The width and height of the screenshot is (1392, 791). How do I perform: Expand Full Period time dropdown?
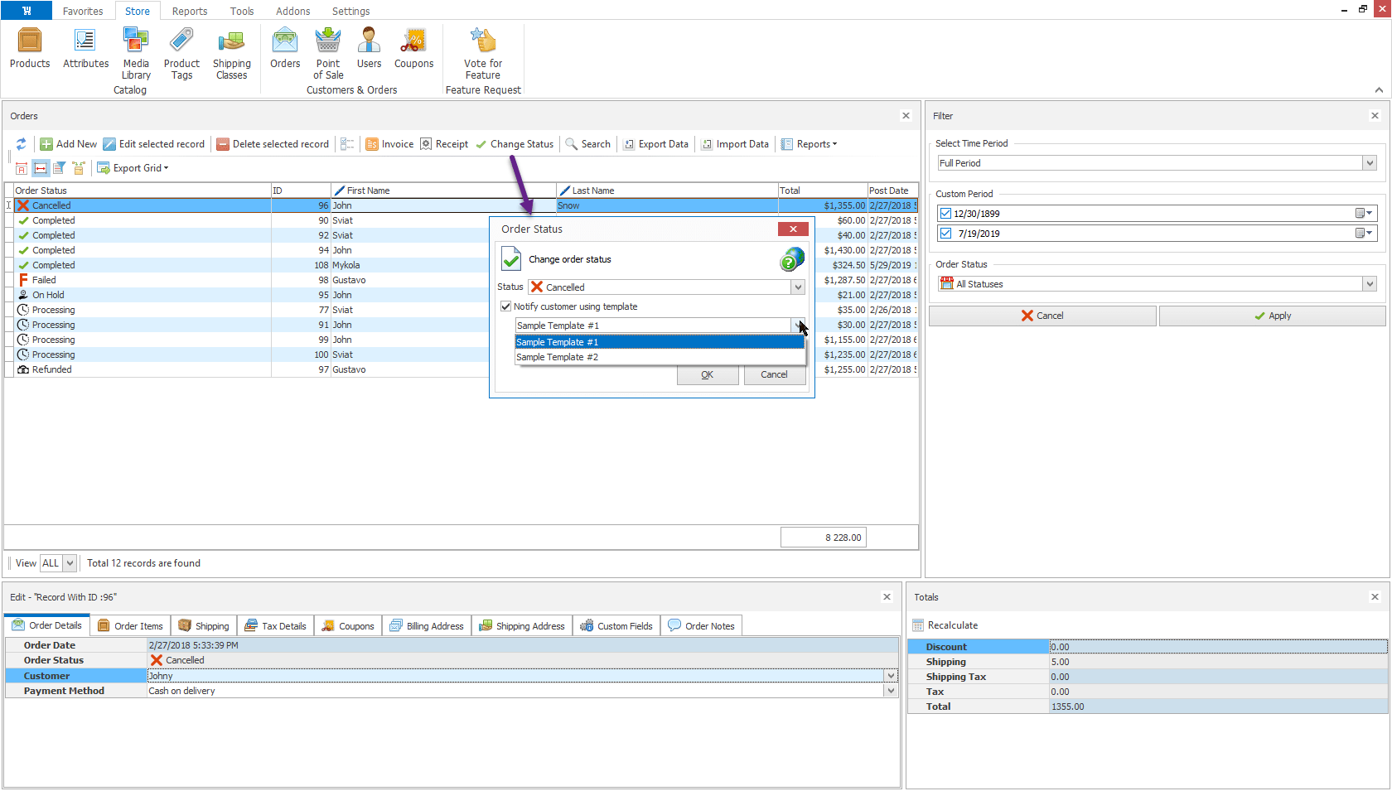click(1370, 163)
